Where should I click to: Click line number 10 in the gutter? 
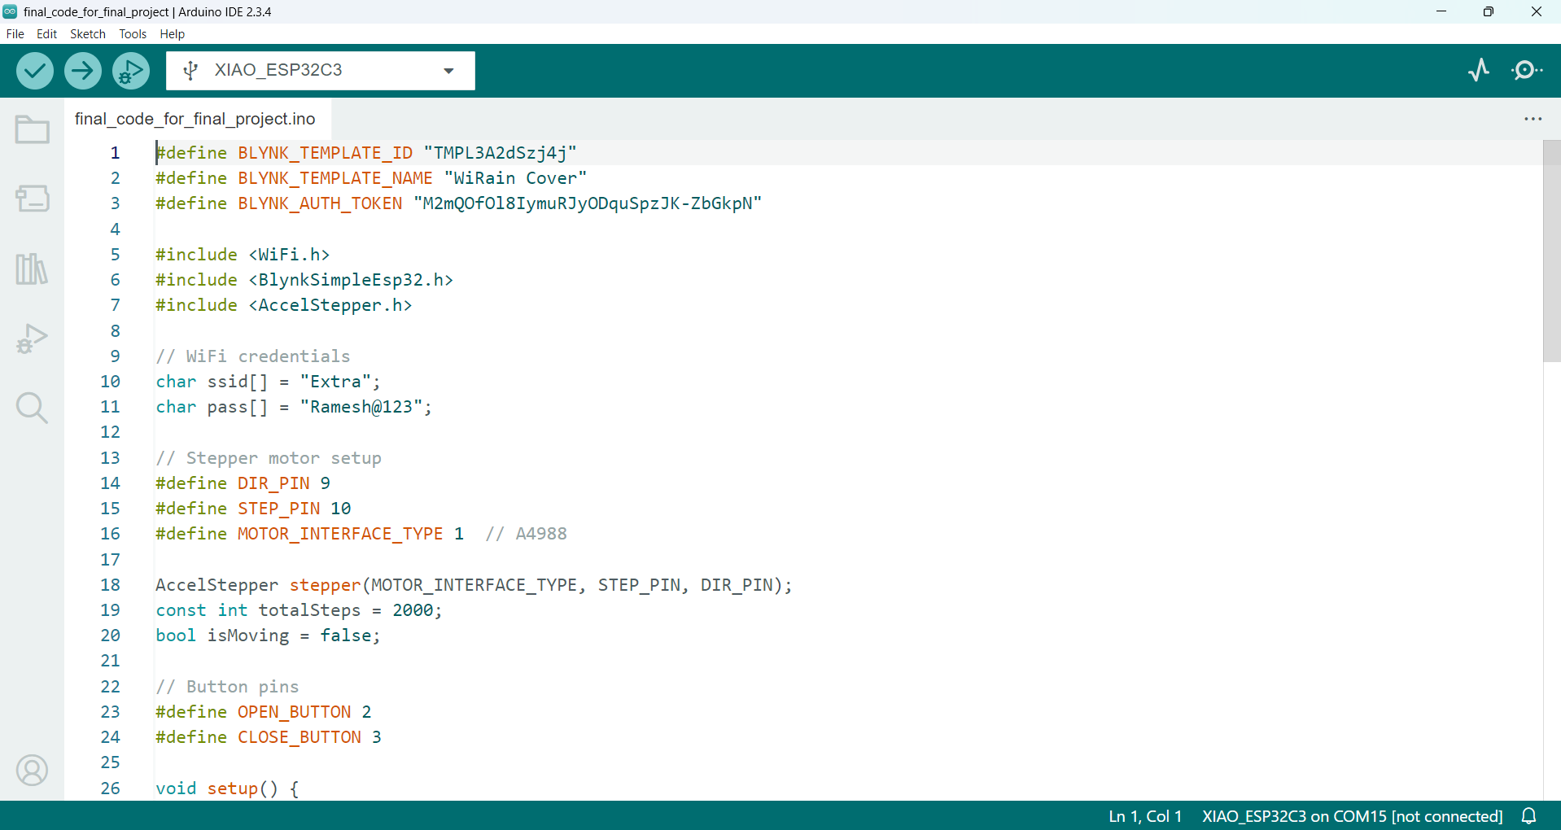[110, 382]
